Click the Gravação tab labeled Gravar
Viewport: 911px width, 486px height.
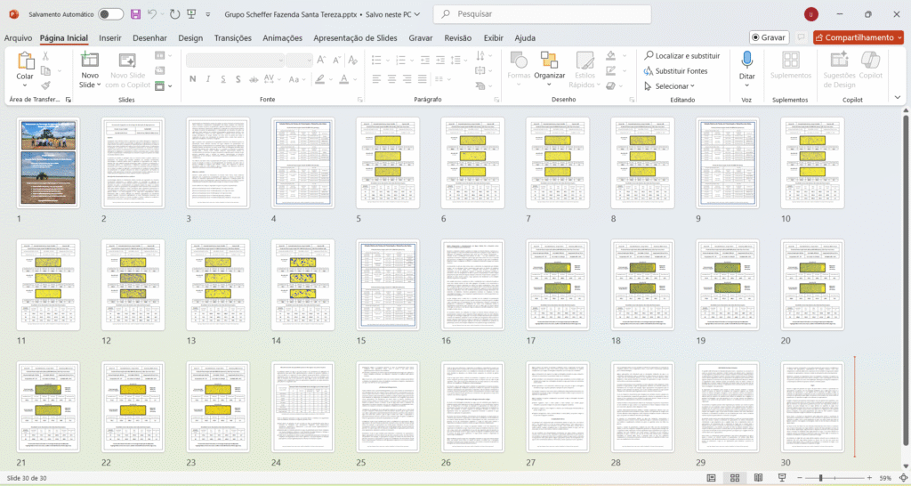pos(421,37)
